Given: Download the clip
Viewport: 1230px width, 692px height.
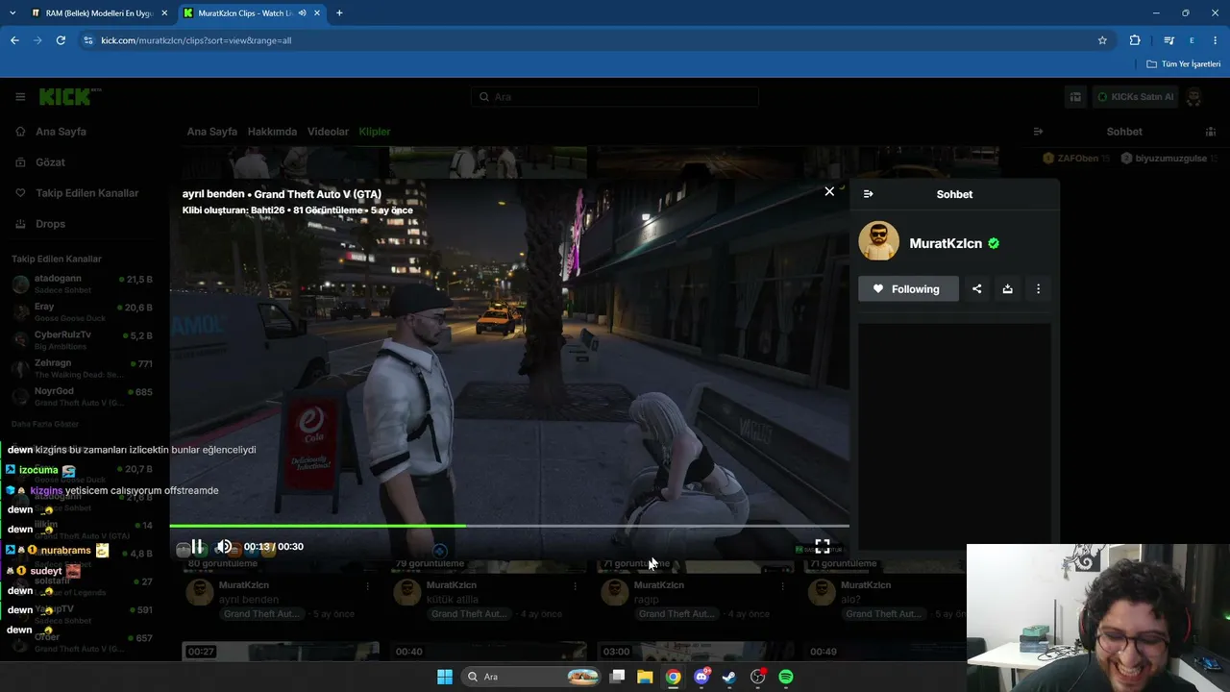Looking at the screenshot, I should [x=1008, y=289].
